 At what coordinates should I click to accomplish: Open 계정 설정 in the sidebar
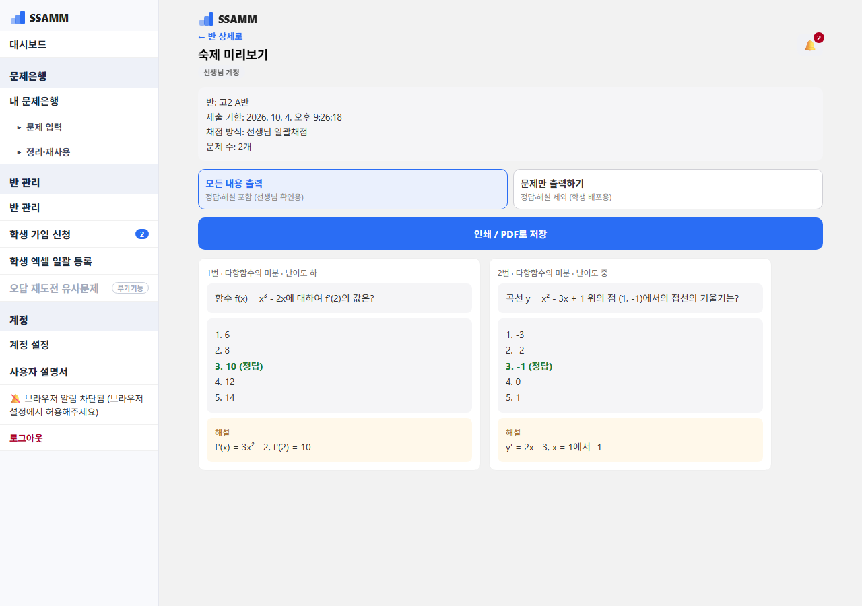coord(79,345)
